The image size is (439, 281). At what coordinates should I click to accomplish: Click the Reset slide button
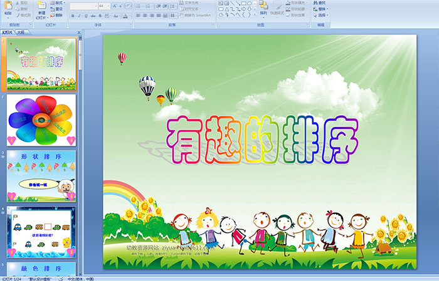tap(56, 9)
